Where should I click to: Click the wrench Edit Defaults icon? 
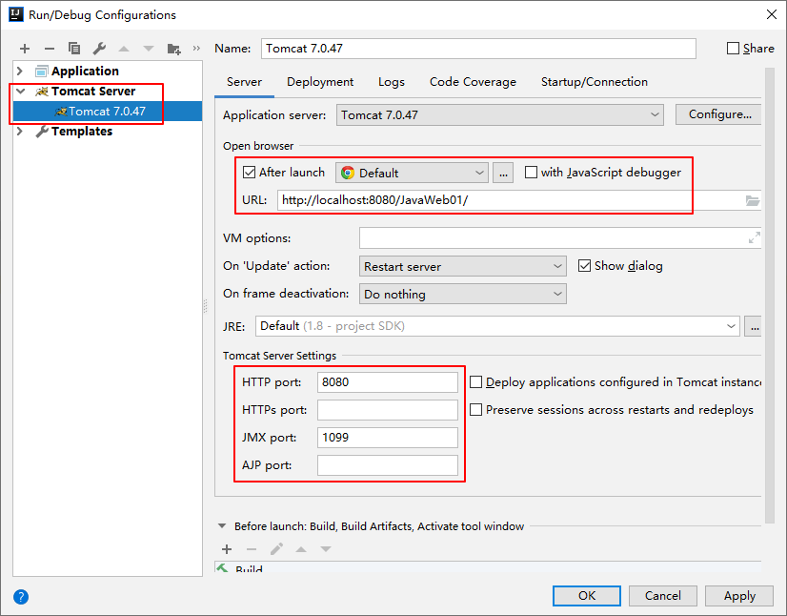(x=99, y=49)
